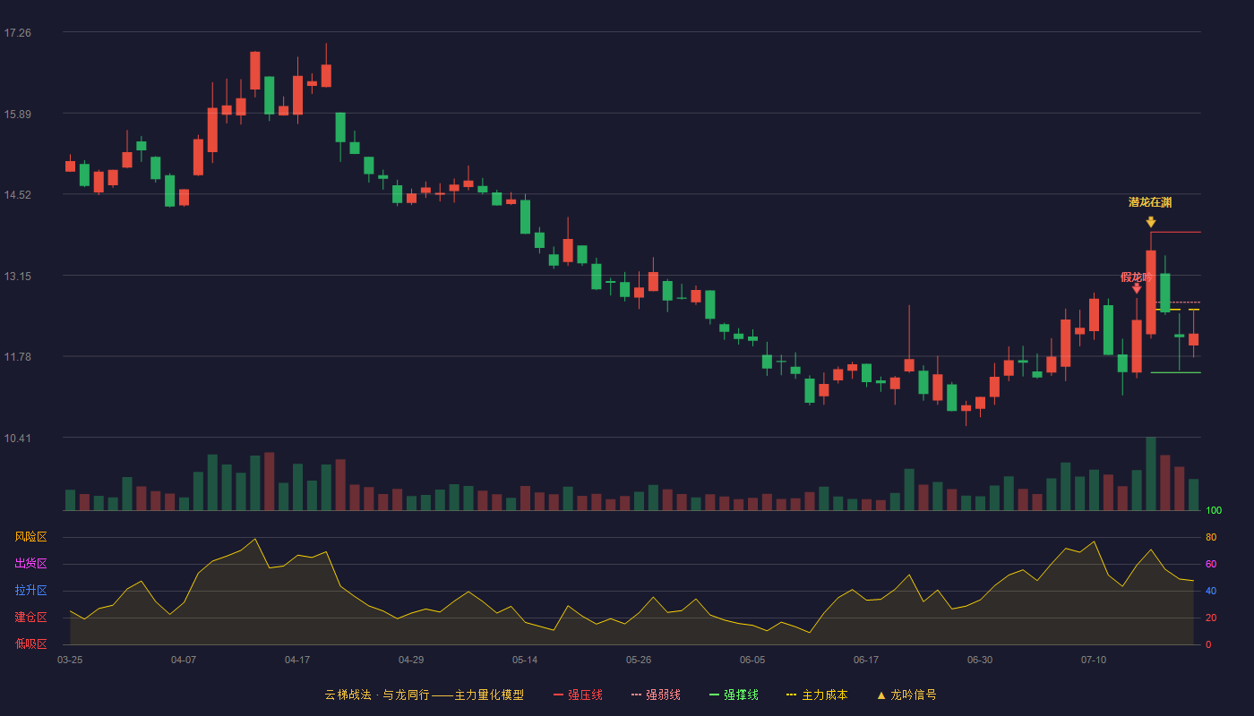The image size is (1254, 716).
Task: Click the 06-05 date label
Action: tap(752, 660)
